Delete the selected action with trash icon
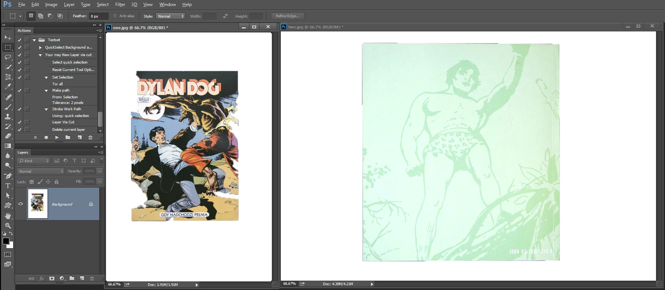Image resolution: width=665 pixels, height=290 pixels. coord(90,137)
